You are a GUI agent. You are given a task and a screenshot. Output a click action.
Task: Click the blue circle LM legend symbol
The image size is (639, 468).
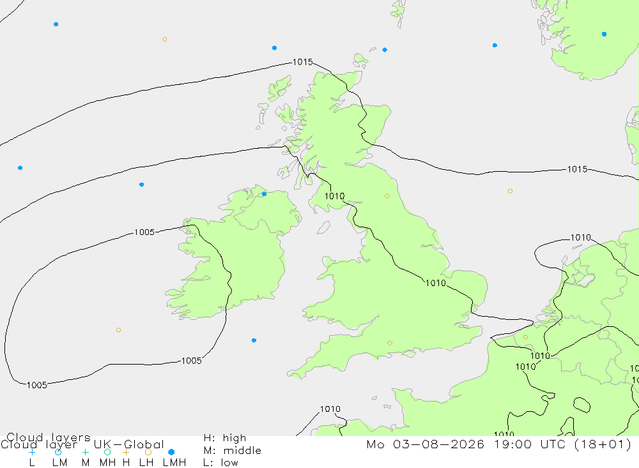click(x=58, y=452)
